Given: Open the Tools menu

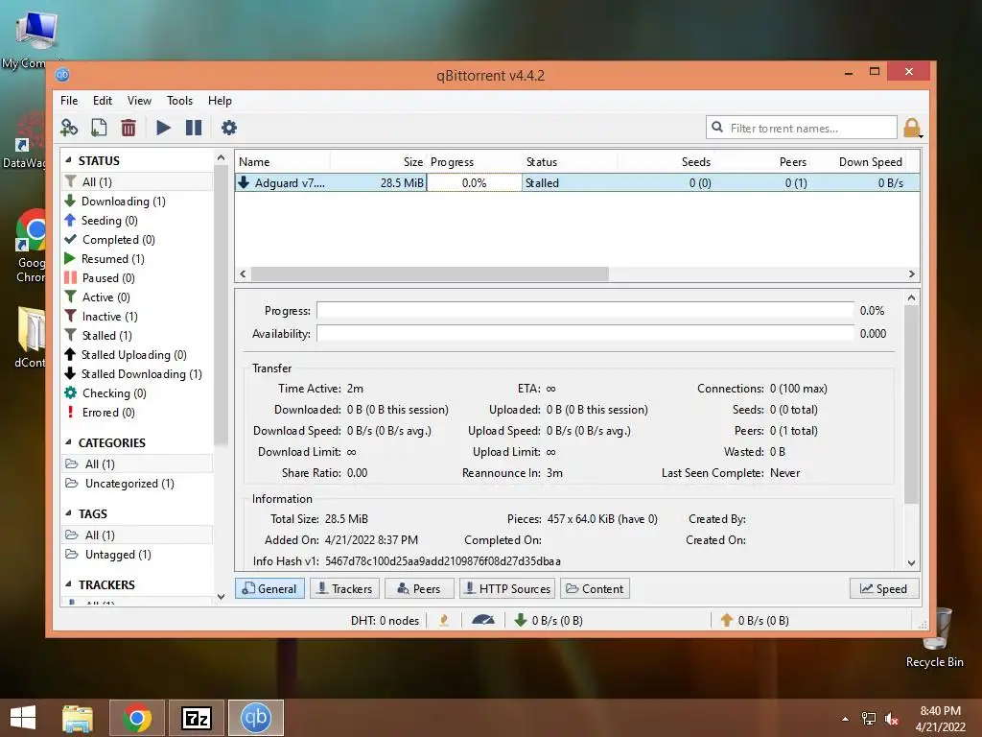Looking at the screenshot, I should pyautogui.click(x=179, y=100).
